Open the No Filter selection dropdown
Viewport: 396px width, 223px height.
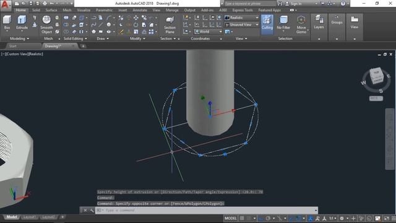(283, 23)
